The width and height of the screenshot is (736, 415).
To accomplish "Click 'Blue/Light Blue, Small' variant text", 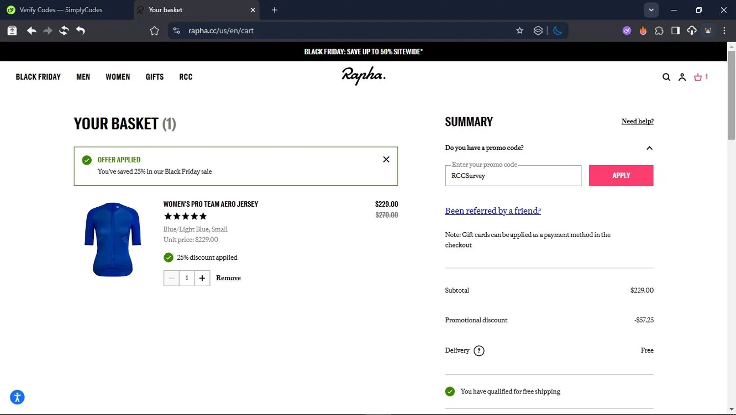I will coord(195,229).
